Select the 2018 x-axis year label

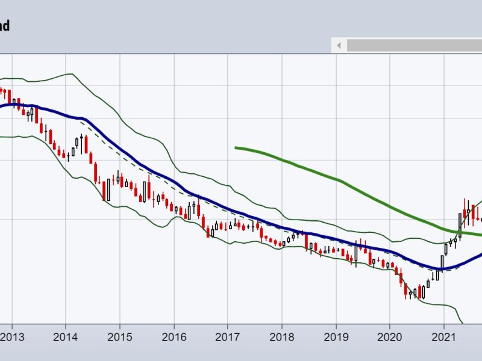(281, 336)
